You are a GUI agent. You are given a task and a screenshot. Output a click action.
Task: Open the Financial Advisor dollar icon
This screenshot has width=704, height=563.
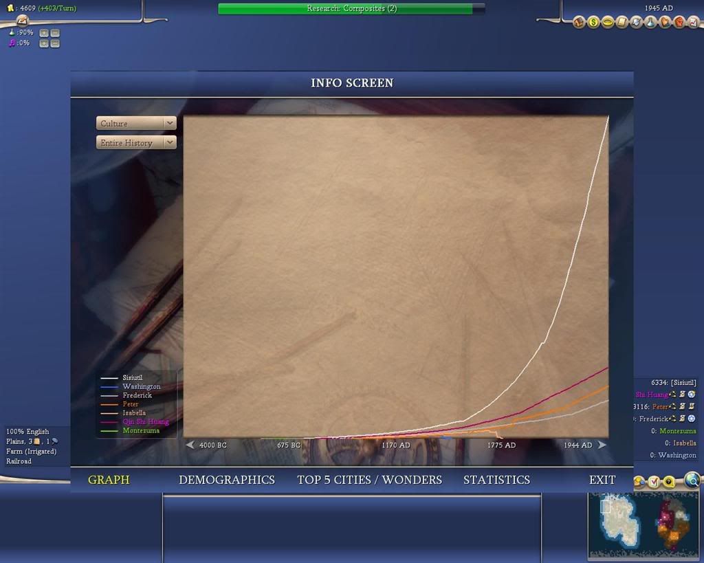593,22
